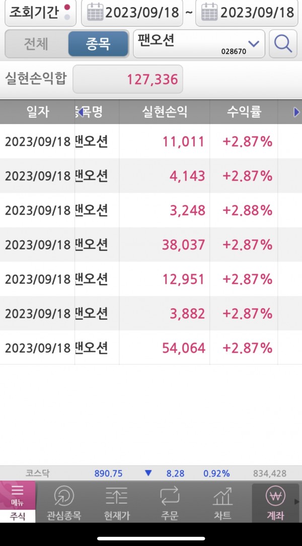Toggle the 조회기간 period selector
302x546 pixels.
coord(40,13)
